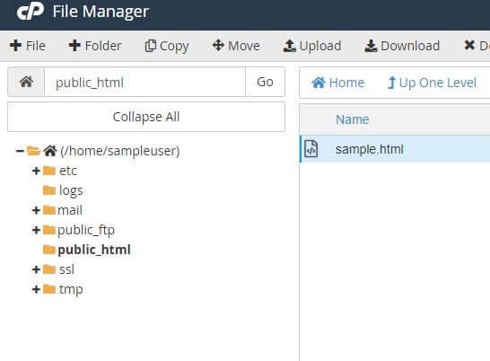490x361 pixels.
Task: Click the open root folder icon
Action: click(x=33, y=151)
